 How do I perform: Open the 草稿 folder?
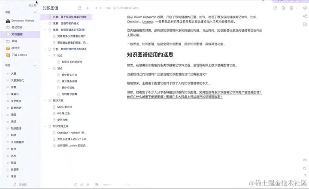point(12,41)
